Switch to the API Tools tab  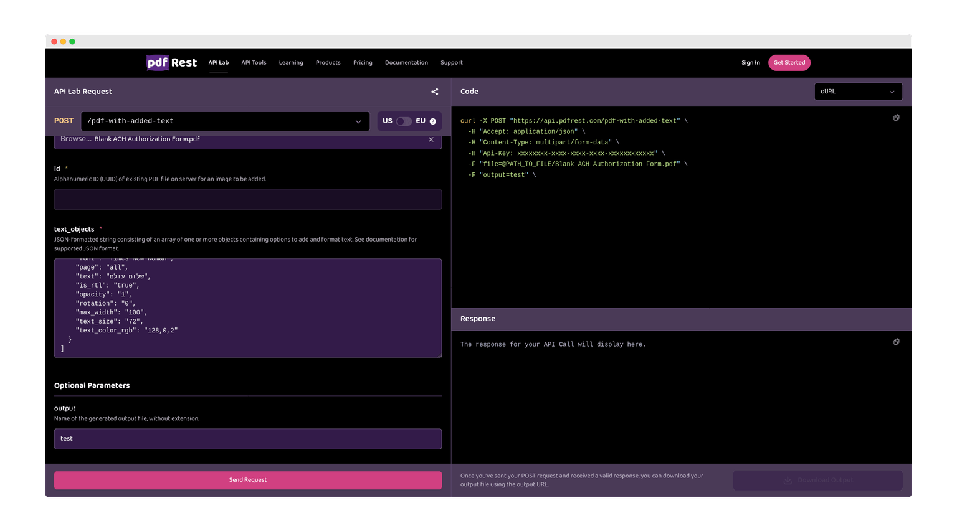pyautogui.click(x=254, y=62)
